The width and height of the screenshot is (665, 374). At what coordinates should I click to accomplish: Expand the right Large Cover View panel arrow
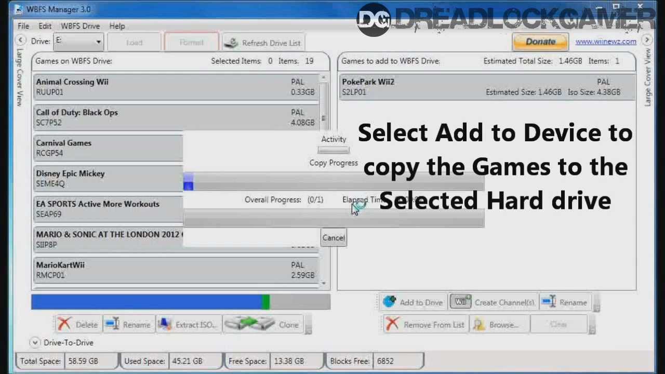coord(647,40)
